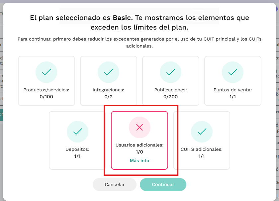The height and width of the screenshot is (201, 279).
Task: Select the Publicaciones 0/200 card
Action: 171,81
